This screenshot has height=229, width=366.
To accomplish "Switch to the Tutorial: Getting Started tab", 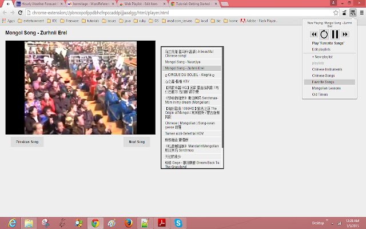I will 193,4.
